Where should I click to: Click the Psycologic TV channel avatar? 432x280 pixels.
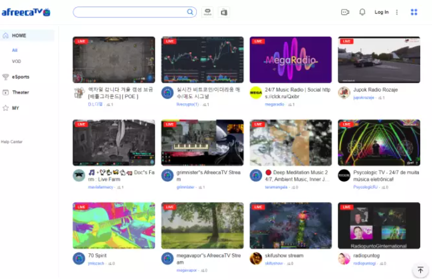pyautogui.click(x=344, y=175)
